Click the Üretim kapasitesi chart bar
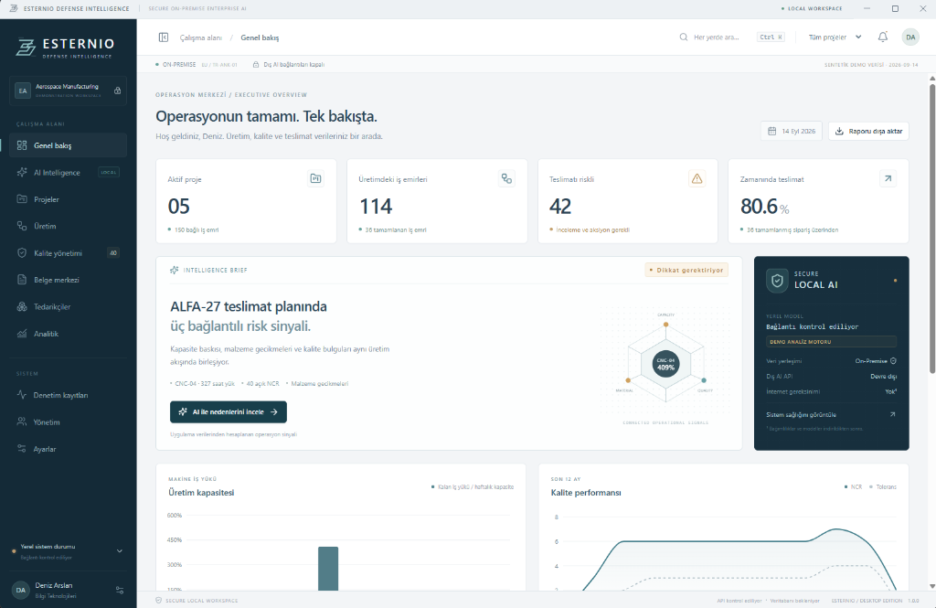The height and width of the screenshot is (608, 936). point(328,568)
